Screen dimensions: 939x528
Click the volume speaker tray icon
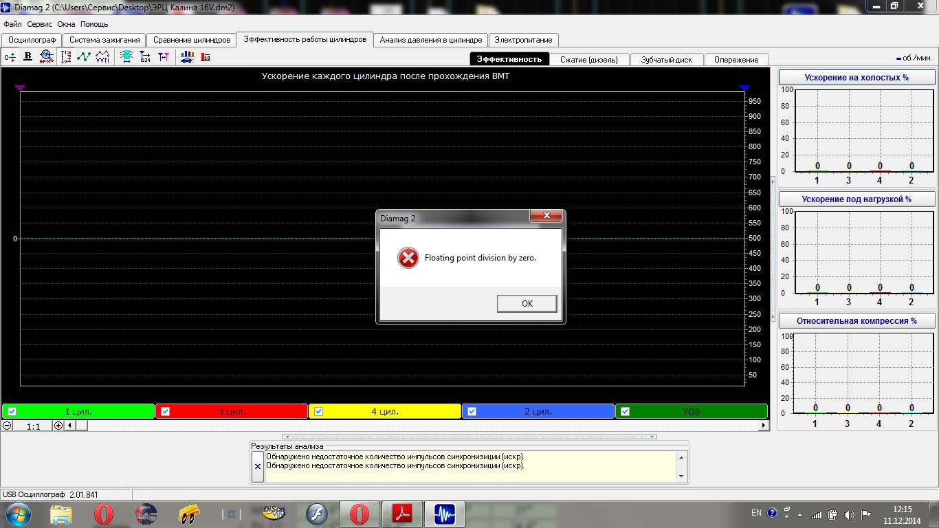tap(850, 514)
